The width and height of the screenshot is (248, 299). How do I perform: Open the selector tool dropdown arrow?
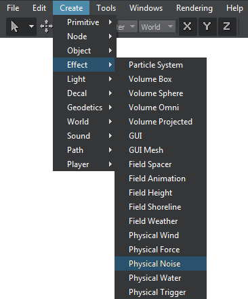click(x=31, y=26)
